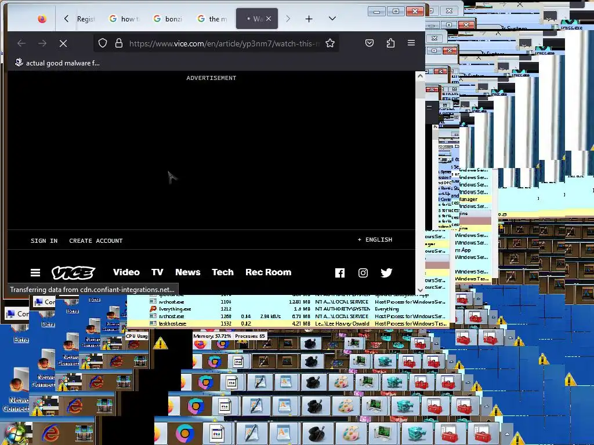The height and width of the screenshot is (445, 594).
Task: Close the active 'Wa' tab
Action: pos(269,19)
